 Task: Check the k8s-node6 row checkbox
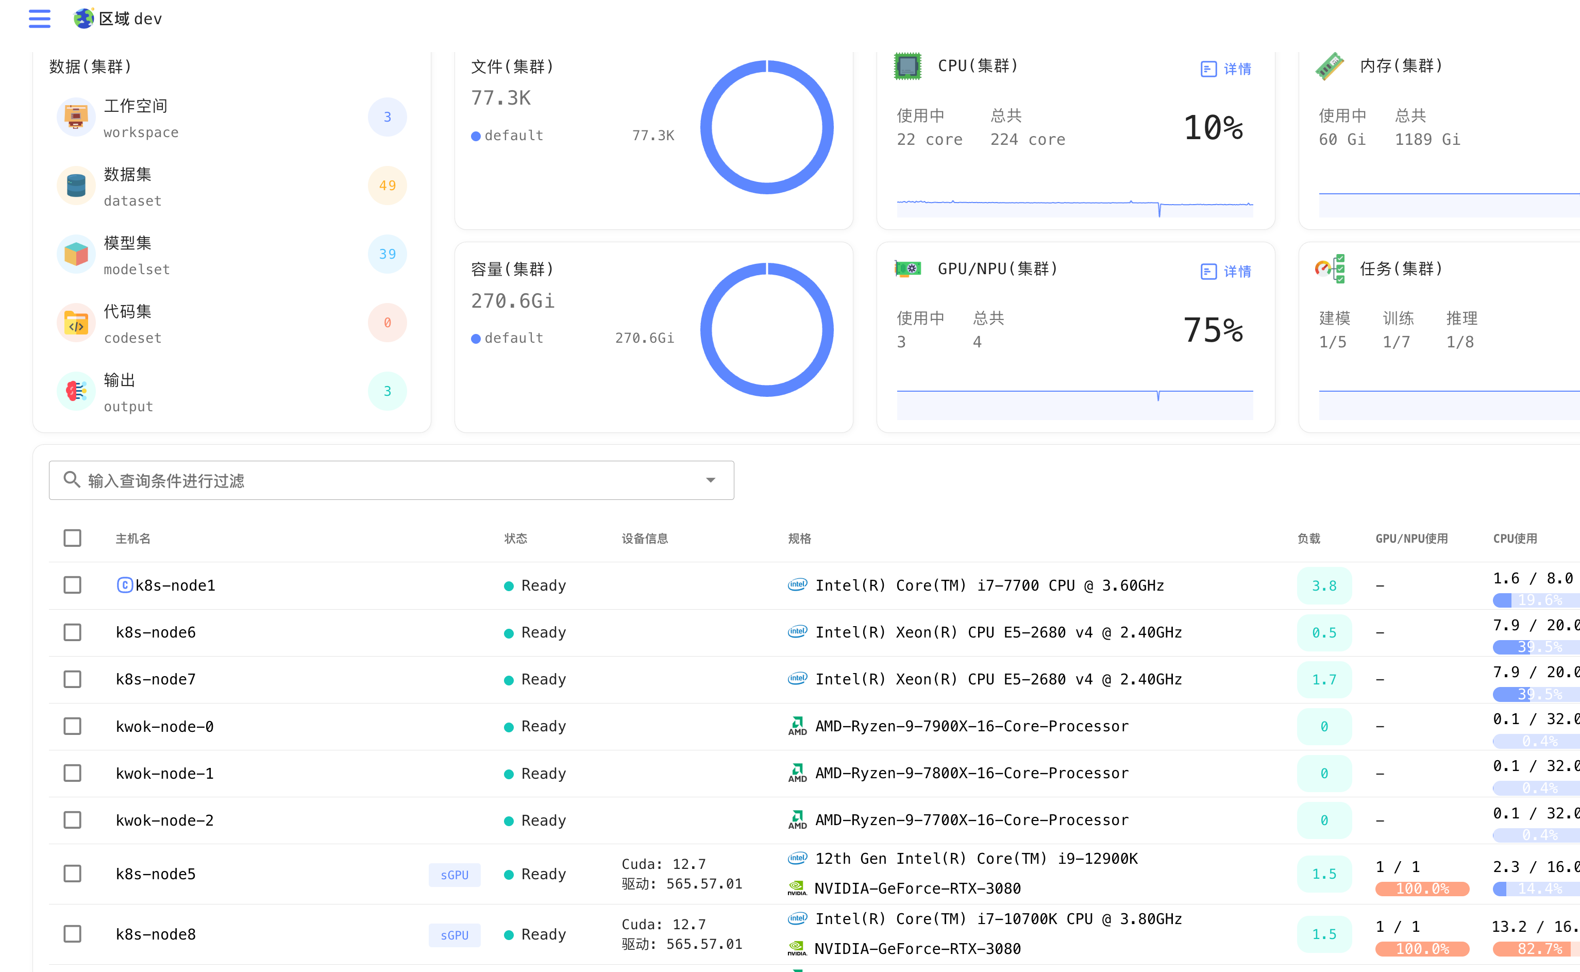pos(72,632)
